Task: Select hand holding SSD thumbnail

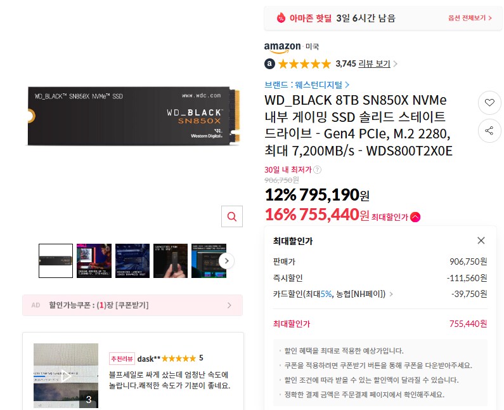Action: (171, 261)
